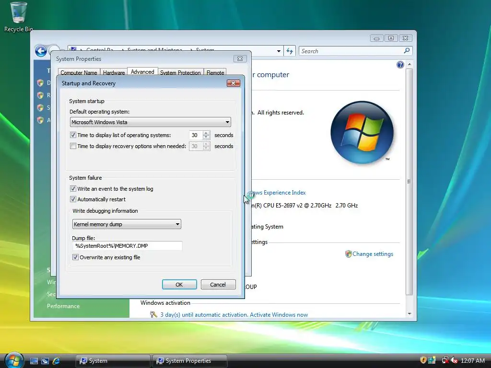Switch to the Hardware tab
The height and width of the screenshot is (368, 491).
click(114, 72)
